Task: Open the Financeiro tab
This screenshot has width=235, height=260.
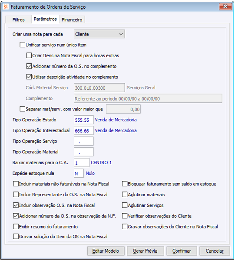Action: (x=72, y=19)
